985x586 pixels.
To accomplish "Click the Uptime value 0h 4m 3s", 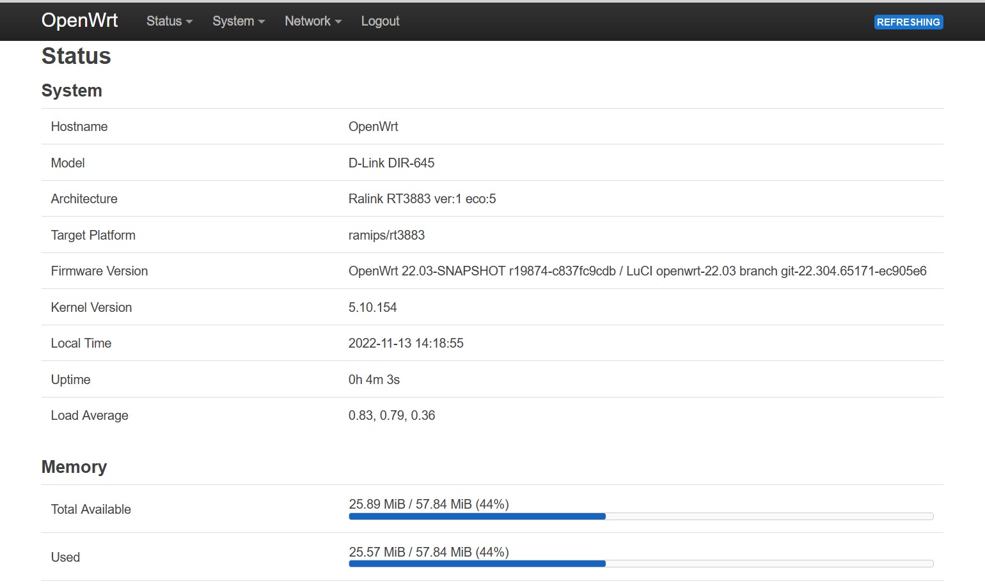I will click(374, 379).
